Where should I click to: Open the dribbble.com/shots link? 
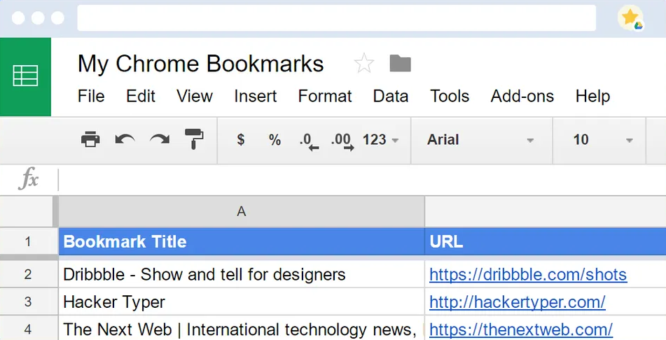point(528,275)
